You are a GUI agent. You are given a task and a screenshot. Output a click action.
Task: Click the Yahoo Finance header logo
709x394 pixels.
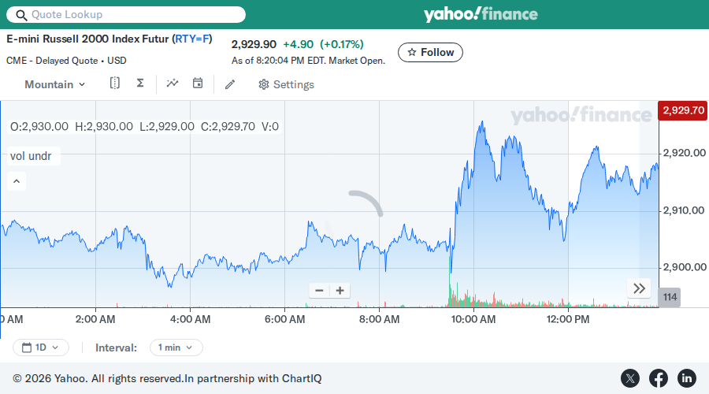point(481,14)
